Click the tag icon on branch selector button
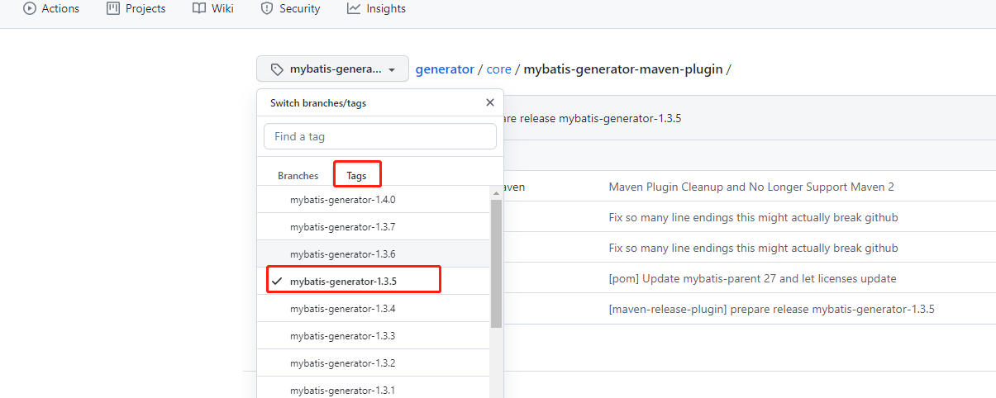 [277, 69]
